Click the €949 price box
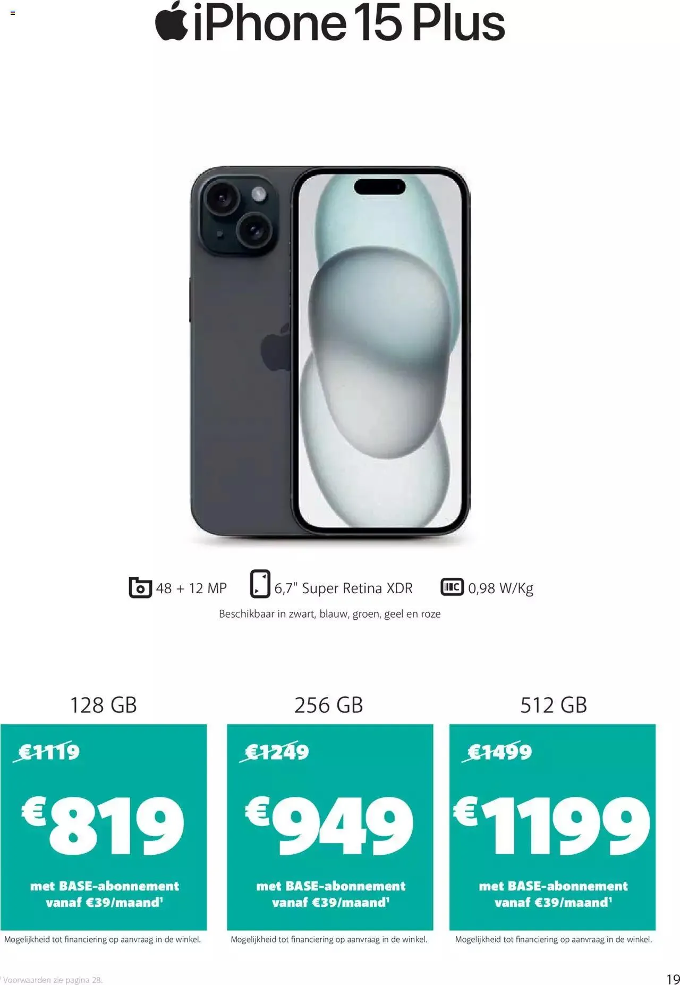The image size is (680, 985). pos(330,827)
